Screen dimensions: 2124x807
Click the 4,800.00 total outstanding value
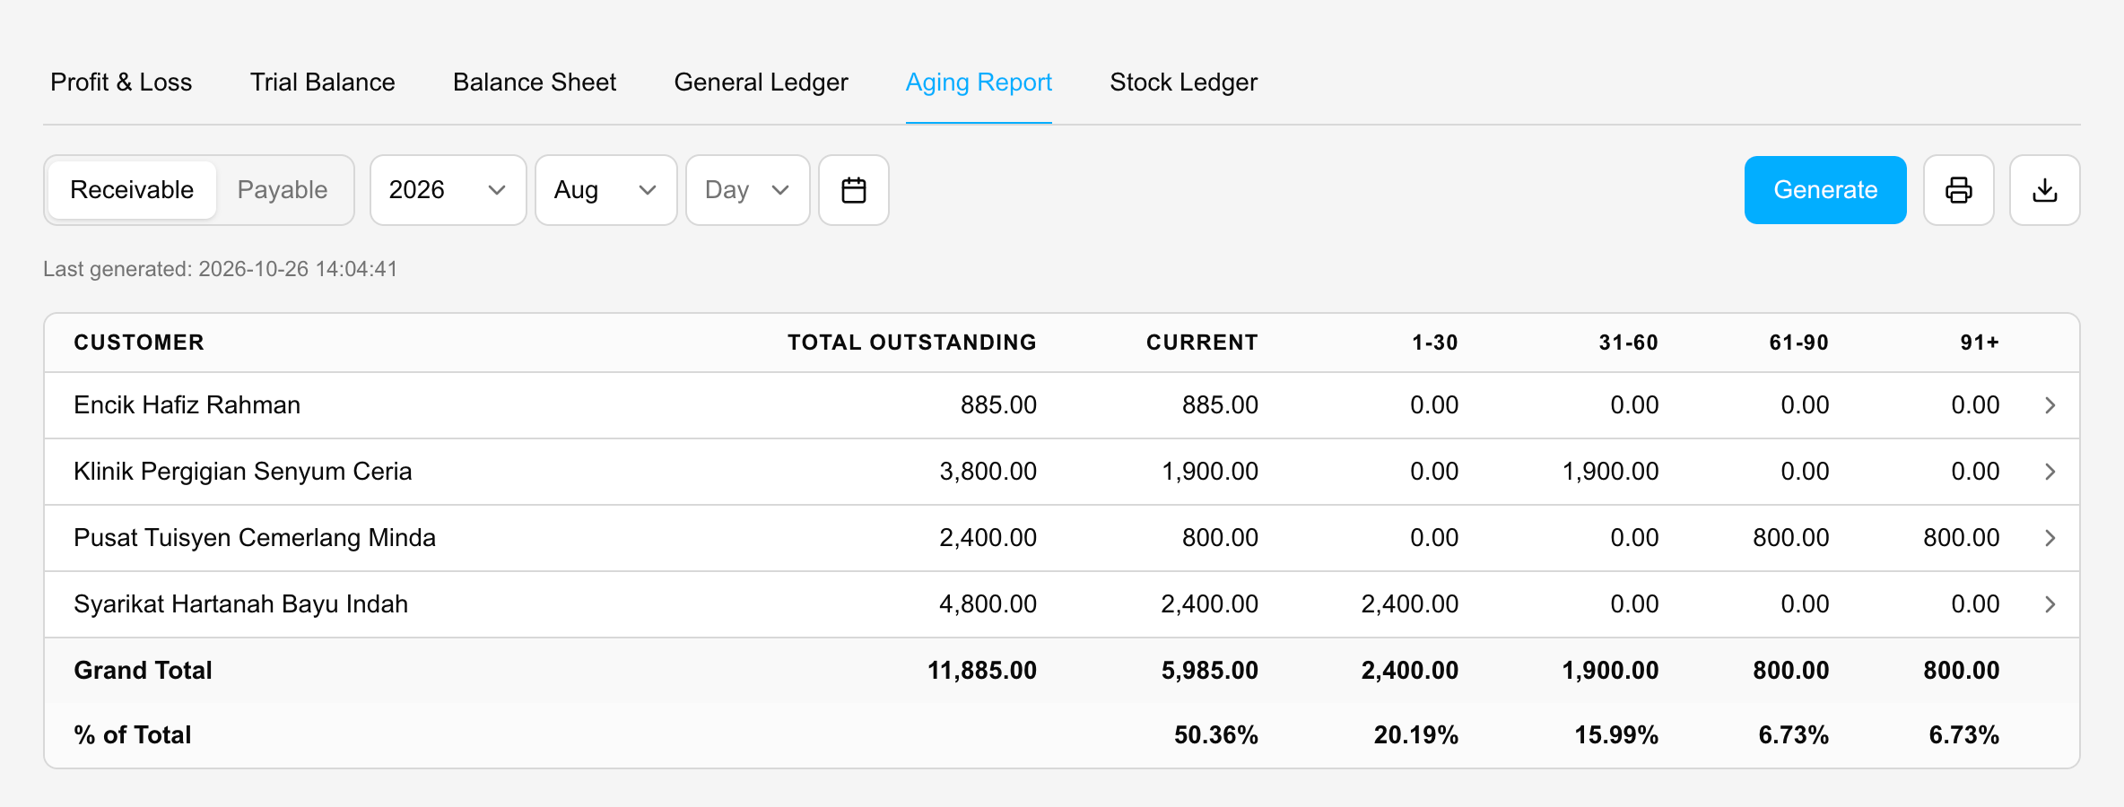988,604
